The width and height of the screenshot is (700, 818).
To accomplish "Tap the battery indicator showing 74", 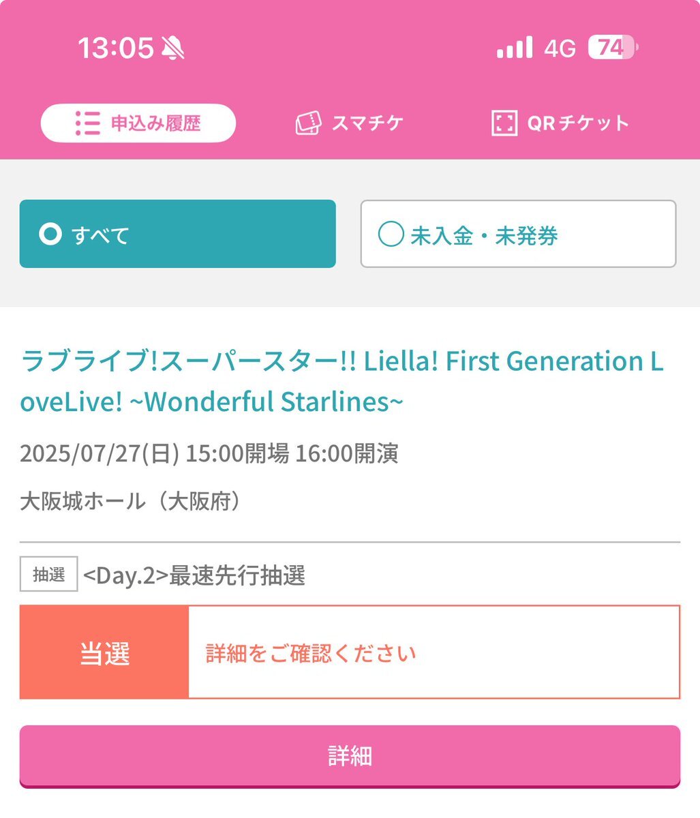I will [x=613, y=48].
